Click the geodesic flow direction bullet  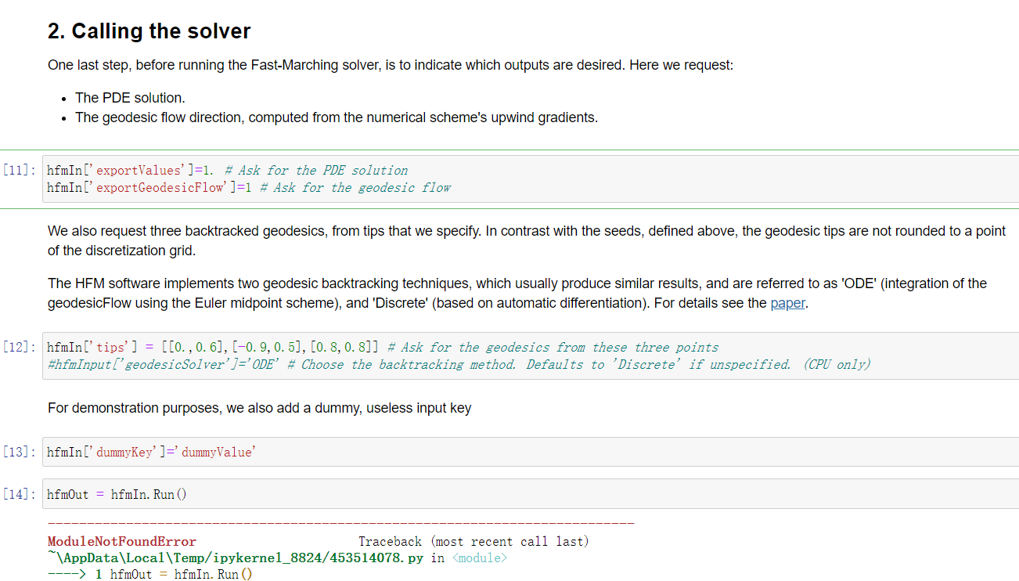coord(337,117)
